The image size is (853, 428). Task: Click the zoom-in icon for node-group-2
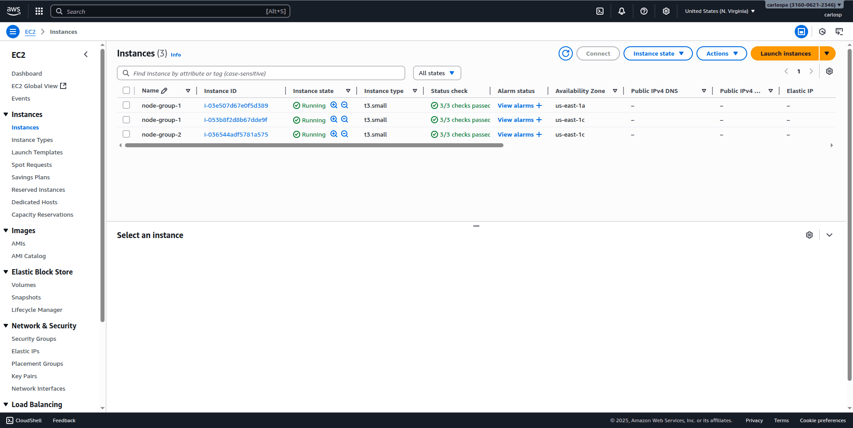pyautogui.click(x=334, y=134)
